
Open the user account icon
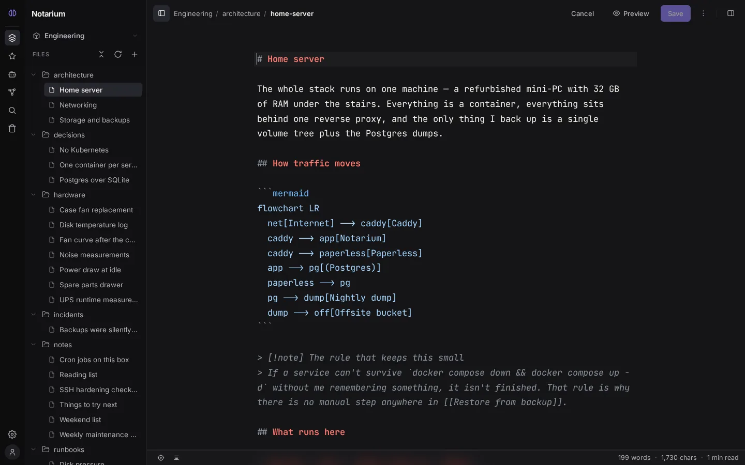click(x=12, y=453)
